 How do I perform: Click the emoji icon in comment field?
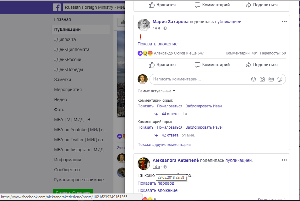click(253, 79)
